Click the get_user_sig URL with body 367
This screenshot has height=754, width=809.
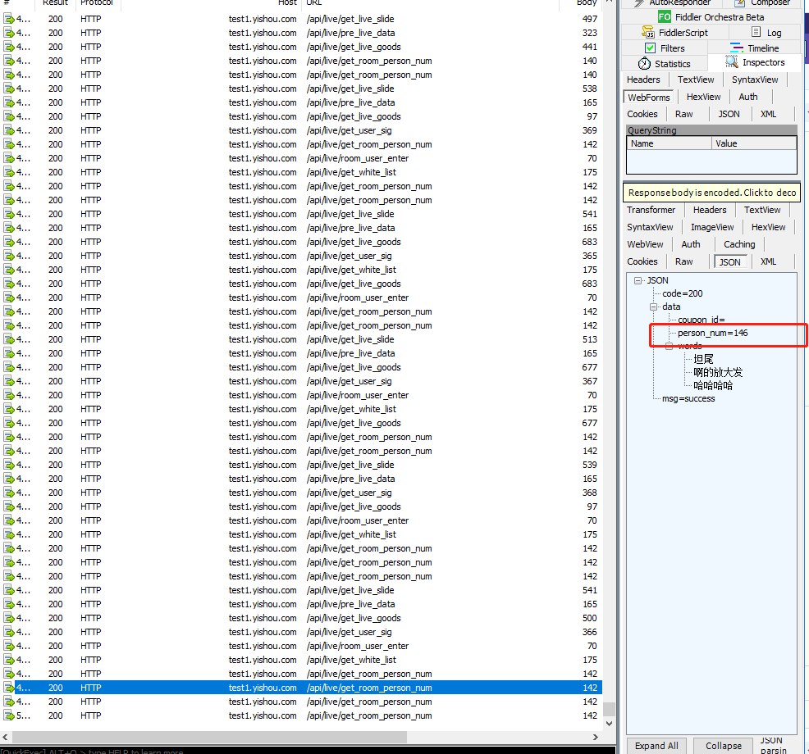(x=350, y=381)
